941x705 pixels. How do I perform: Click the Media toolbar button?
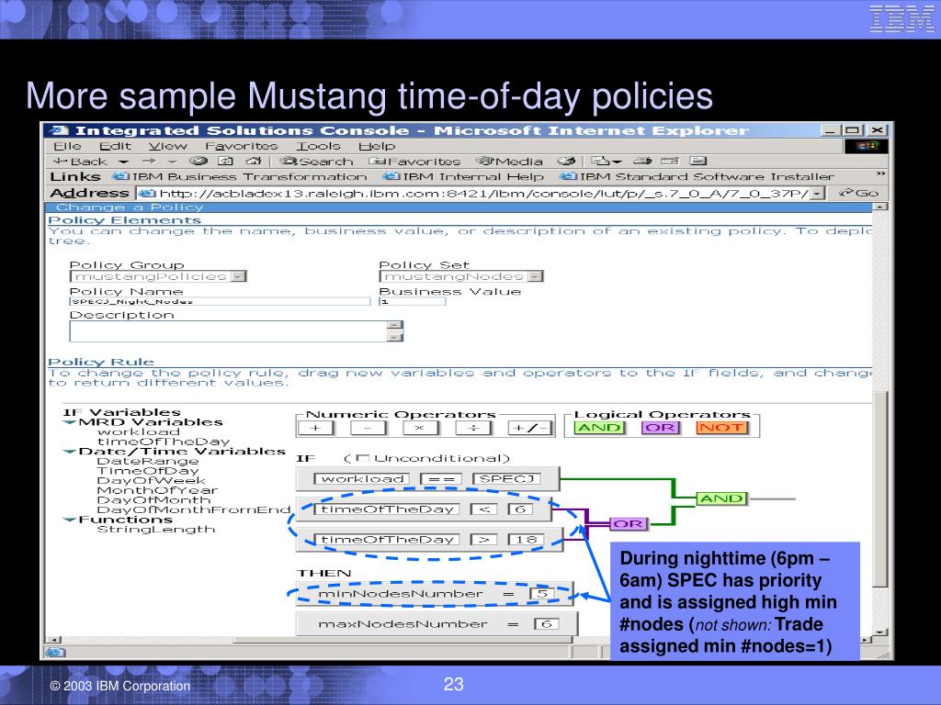tap(509, 162)
